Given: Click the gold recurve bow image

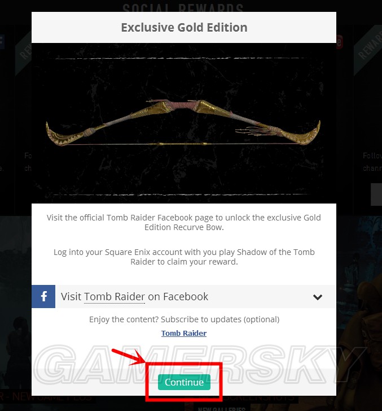Looking at the screenshot, I should (183, 123).
